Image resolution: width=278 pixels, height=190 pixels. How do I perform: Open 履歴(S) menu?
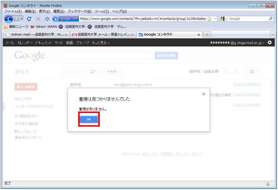click(59, 11)
